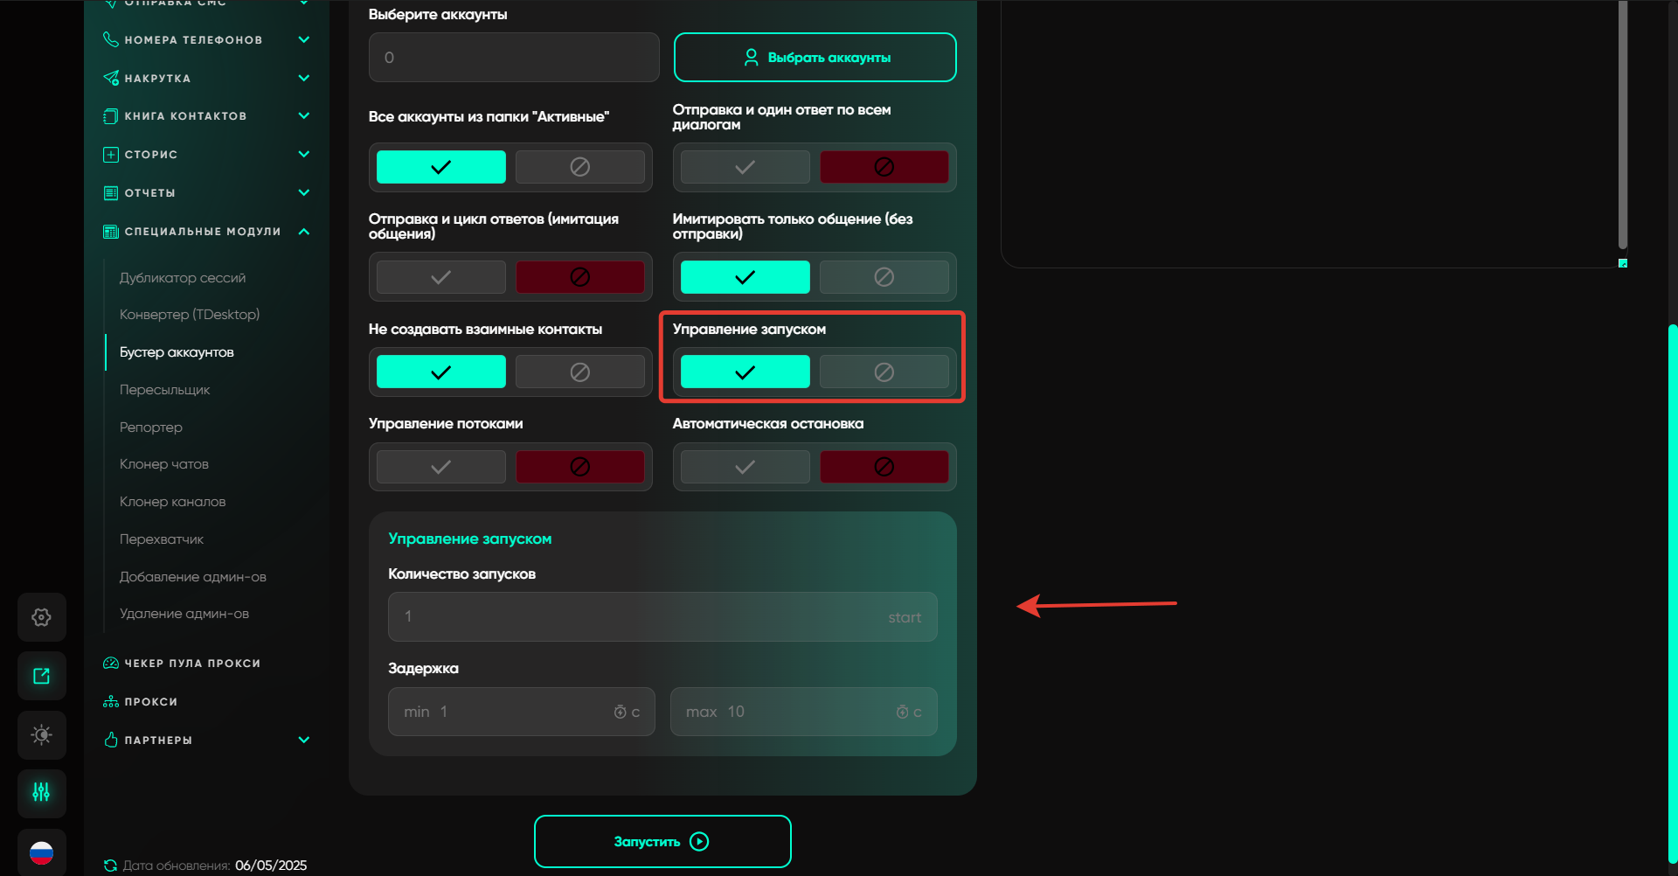
Task: Click the Russian flag language icon
Action: coord(41,852)
